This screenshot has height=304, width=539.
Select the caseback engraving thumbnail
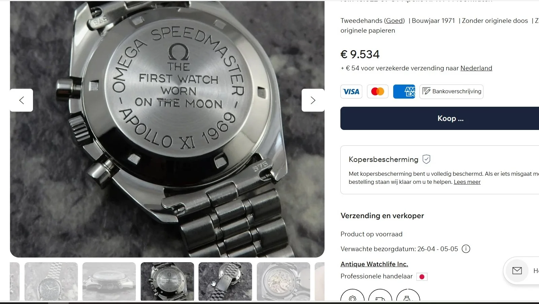click(x=167, y=281)
